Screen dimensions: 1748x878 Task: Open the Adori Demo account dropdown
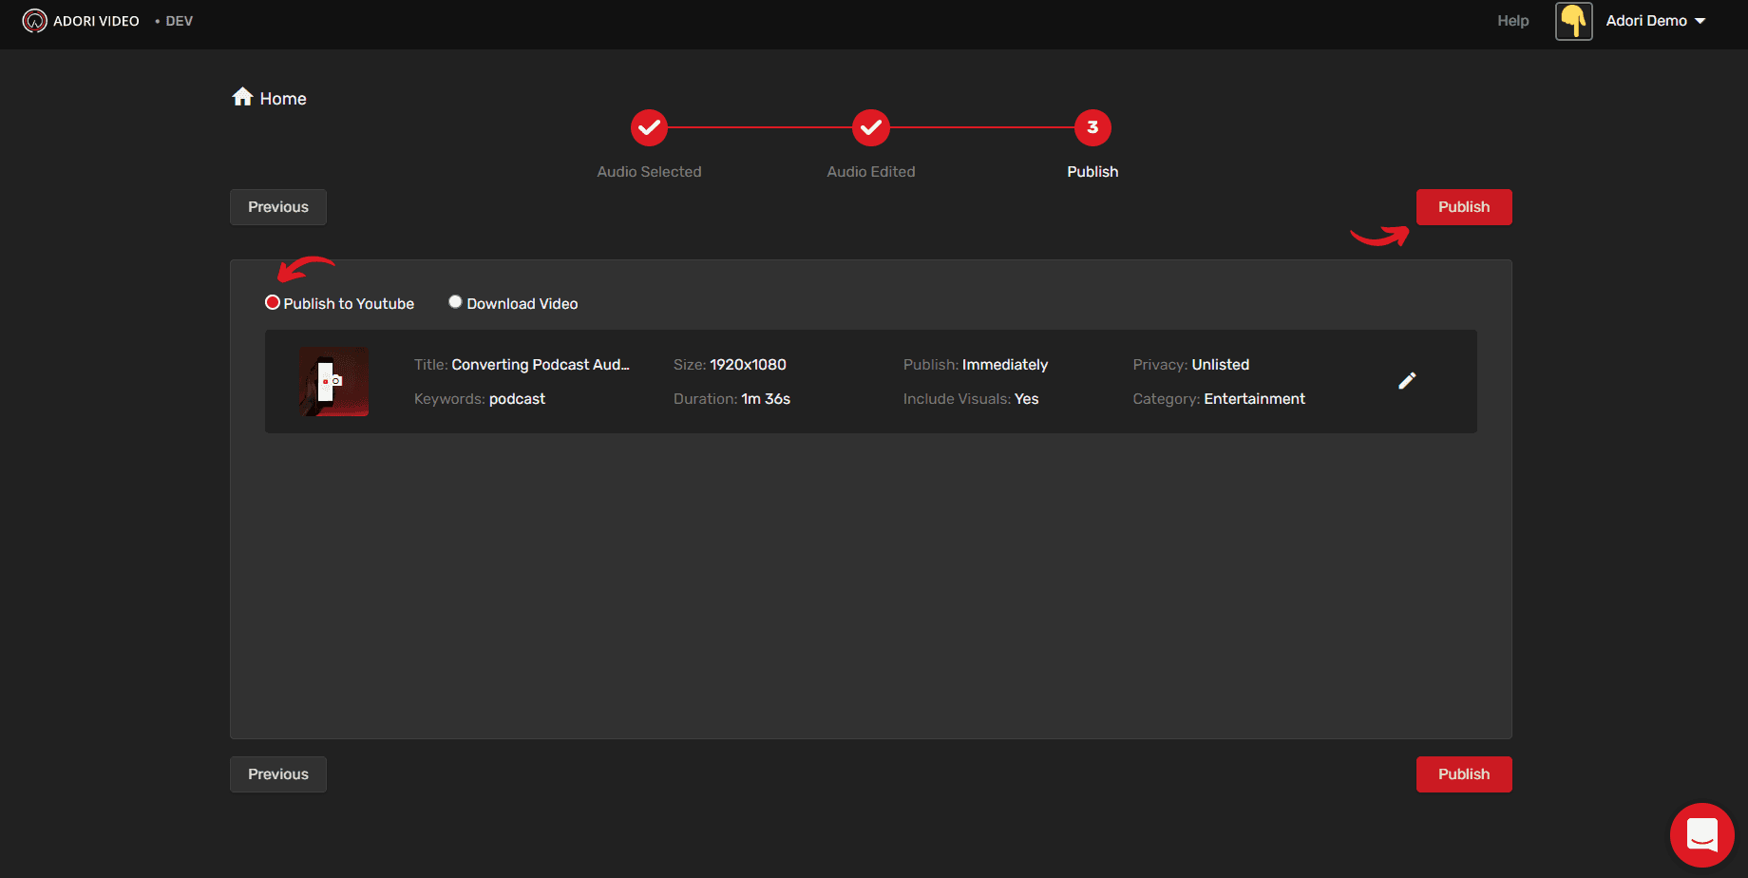[x=1648, y=20]
